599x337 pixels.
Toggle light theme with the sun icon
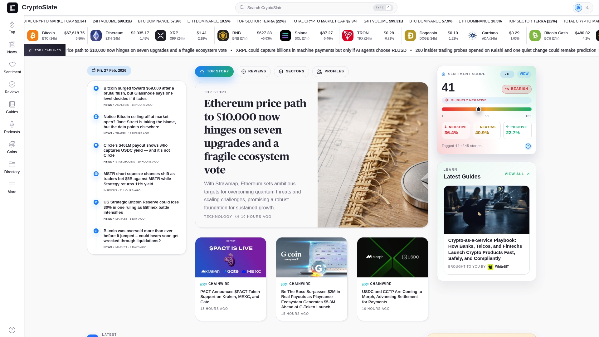[x=578, y=7]
